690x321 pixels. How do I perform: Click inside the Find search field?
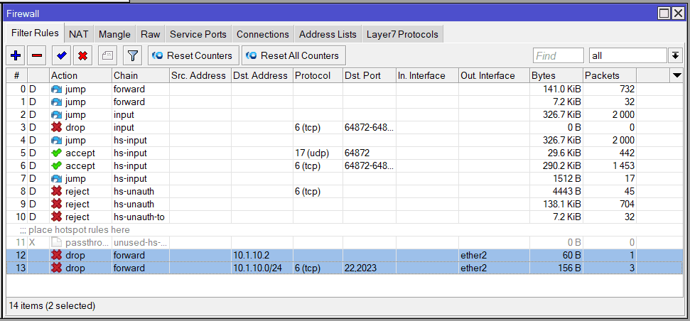point(558,55)
